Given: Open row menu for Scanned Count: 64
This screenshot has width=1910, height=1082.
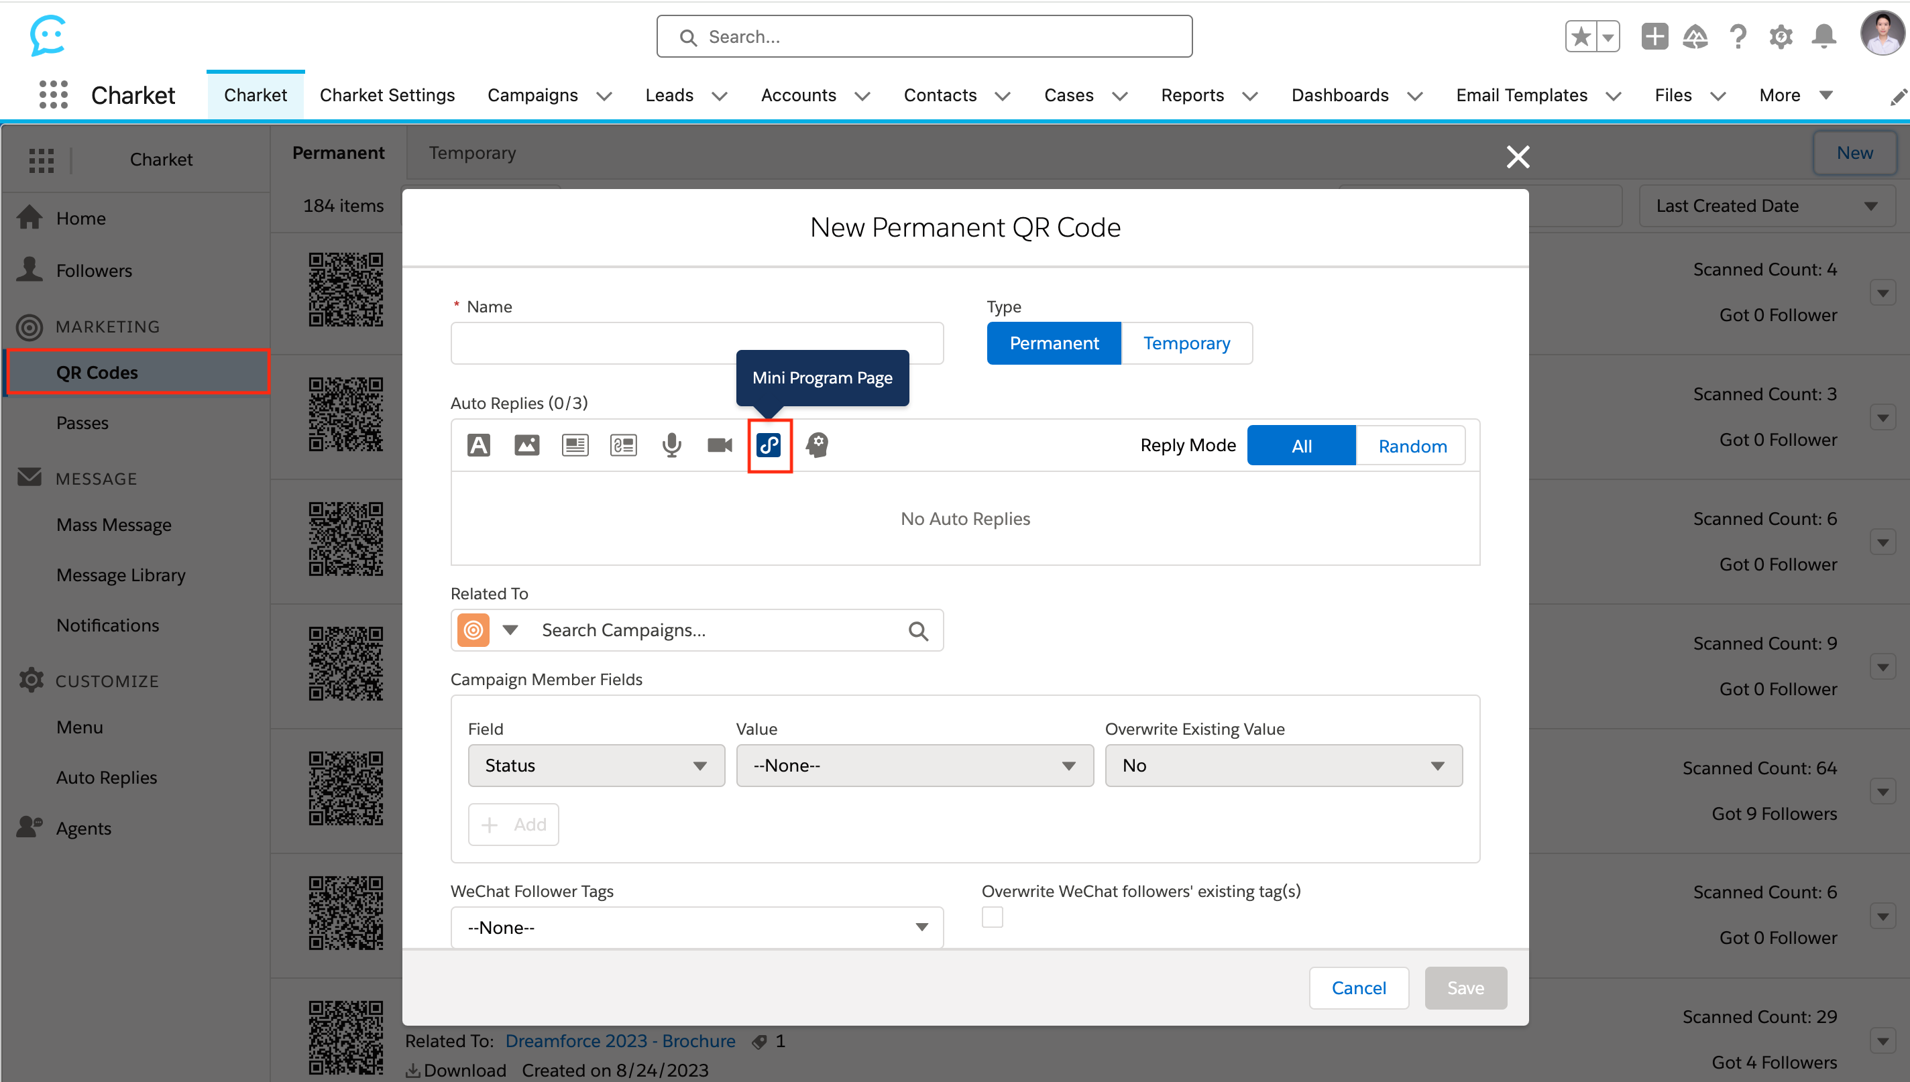Looking at the screenshot, I should pos(1883,792).
